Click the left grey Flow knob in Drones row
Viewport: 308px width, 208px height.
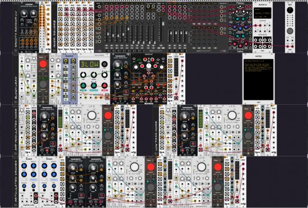151,187
